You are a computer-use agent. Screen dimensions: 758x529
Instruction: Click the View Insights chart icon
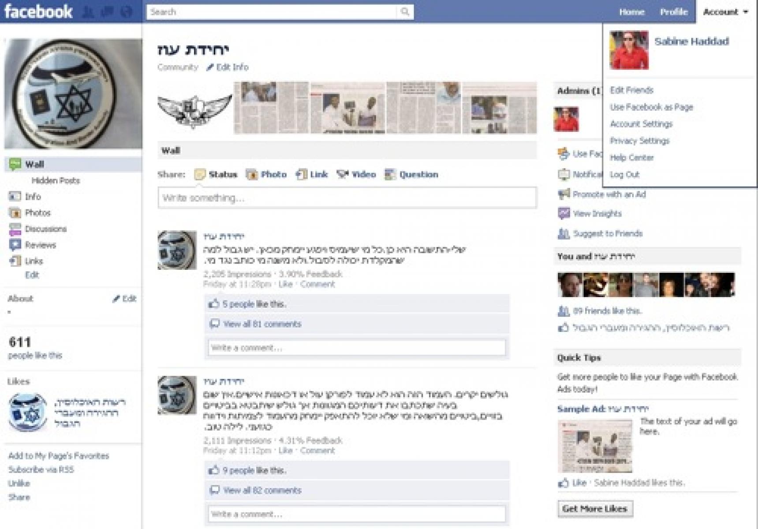pos(564,214)
